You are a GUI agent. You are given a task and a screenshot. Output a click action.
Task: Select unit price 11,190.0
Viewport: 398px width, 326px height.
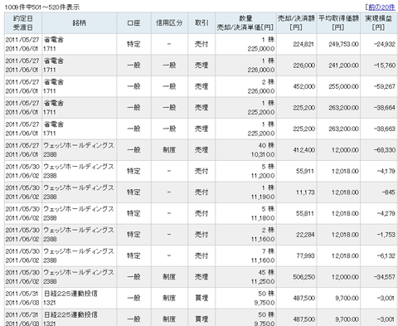[x=263, y=197]
